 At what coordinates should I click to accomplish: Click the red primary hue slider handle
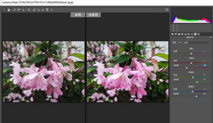[191, 63]
